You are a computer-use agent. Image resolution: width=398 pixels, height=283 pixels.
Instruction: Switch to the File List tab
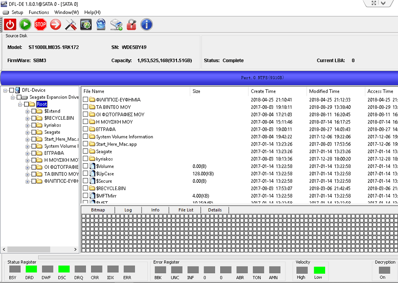(x=185, y=210)
